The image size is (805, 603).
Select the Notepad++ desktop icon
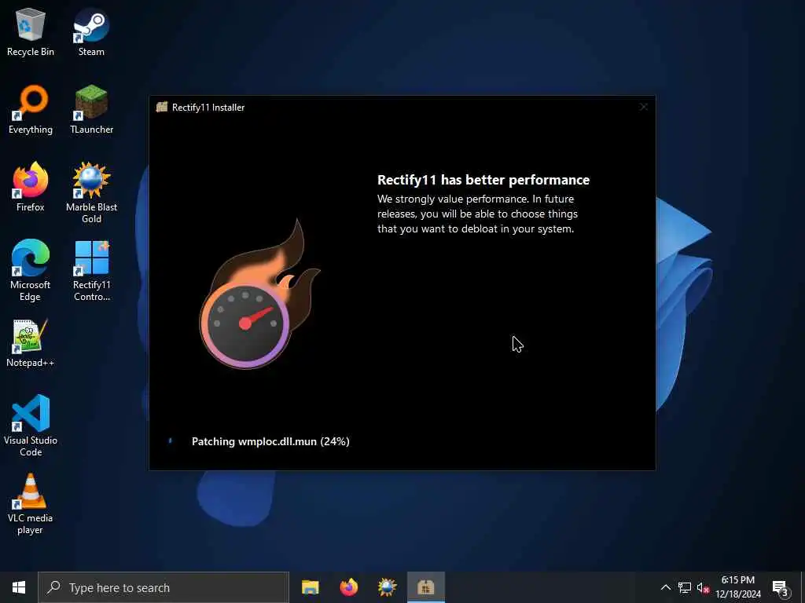point(31,343)
